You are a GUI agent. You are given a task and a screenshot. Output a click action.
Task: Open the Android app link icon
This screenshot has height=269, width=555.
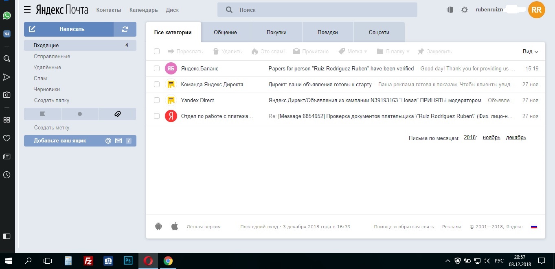pyautogui.click(x=158, y=227)
